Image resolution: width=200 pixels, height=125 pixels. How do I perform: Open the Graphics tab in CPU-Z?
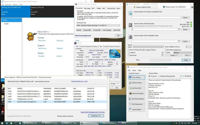[106, 46]
